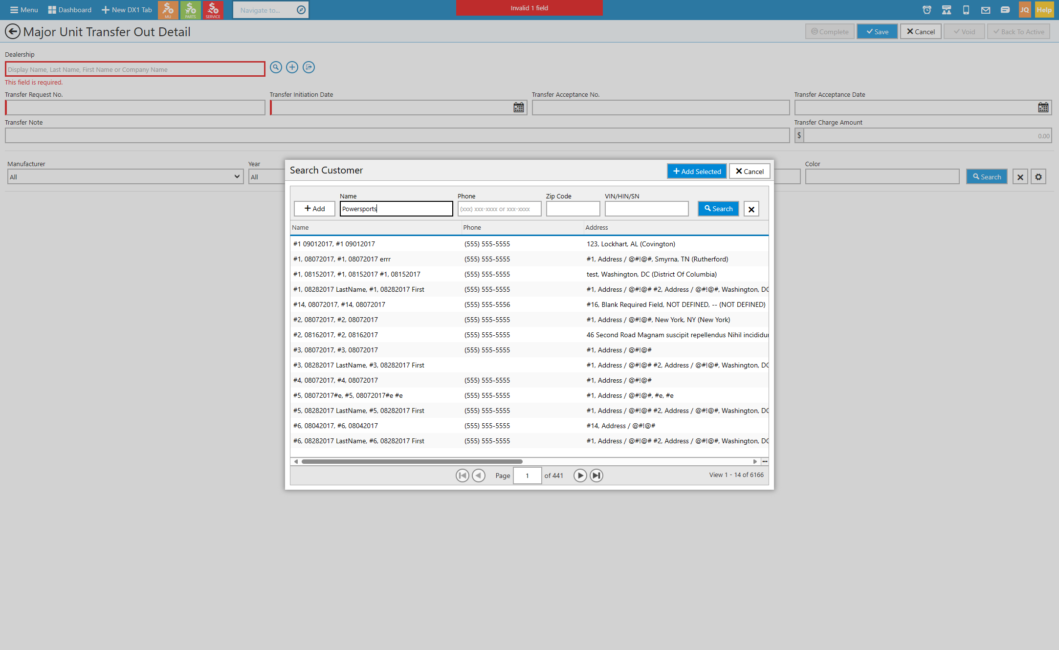Open a New DX1 Tab
Viewport: 1059px width, 650px height.
[127, 10]
